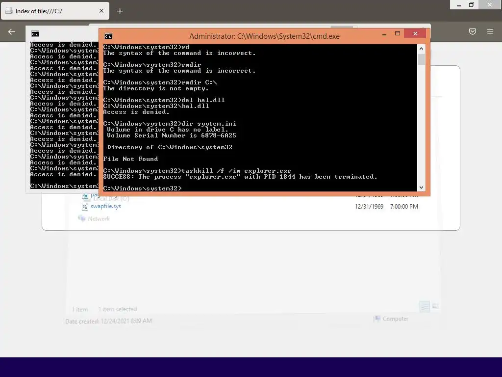Click 'dir syytem.ini' command text
The image size is (502, 377).
209,124
